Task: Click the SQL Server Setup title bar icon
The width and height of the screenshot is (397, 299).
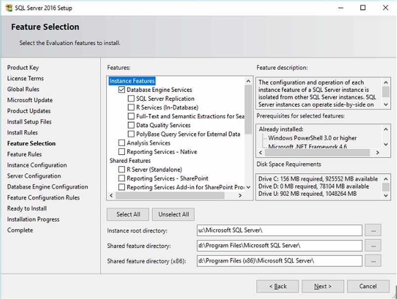Action: click(x=9, y=8)
